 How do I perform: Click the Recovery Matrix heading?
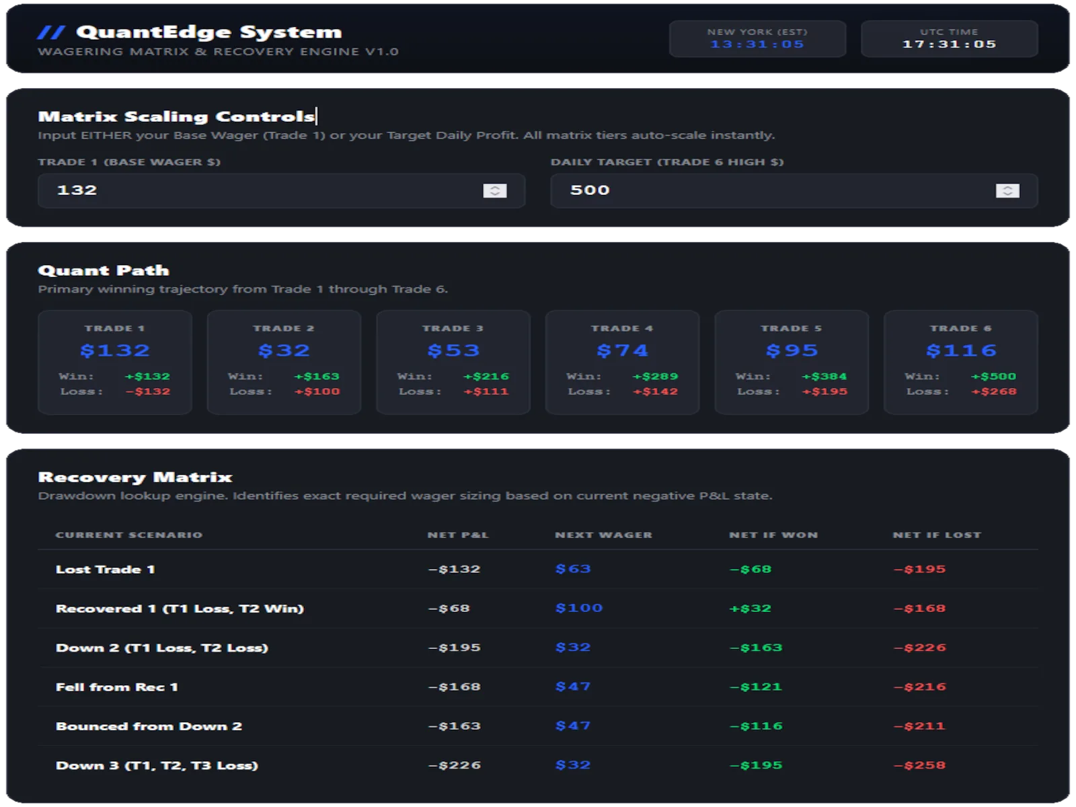click(x=135, y=477)
